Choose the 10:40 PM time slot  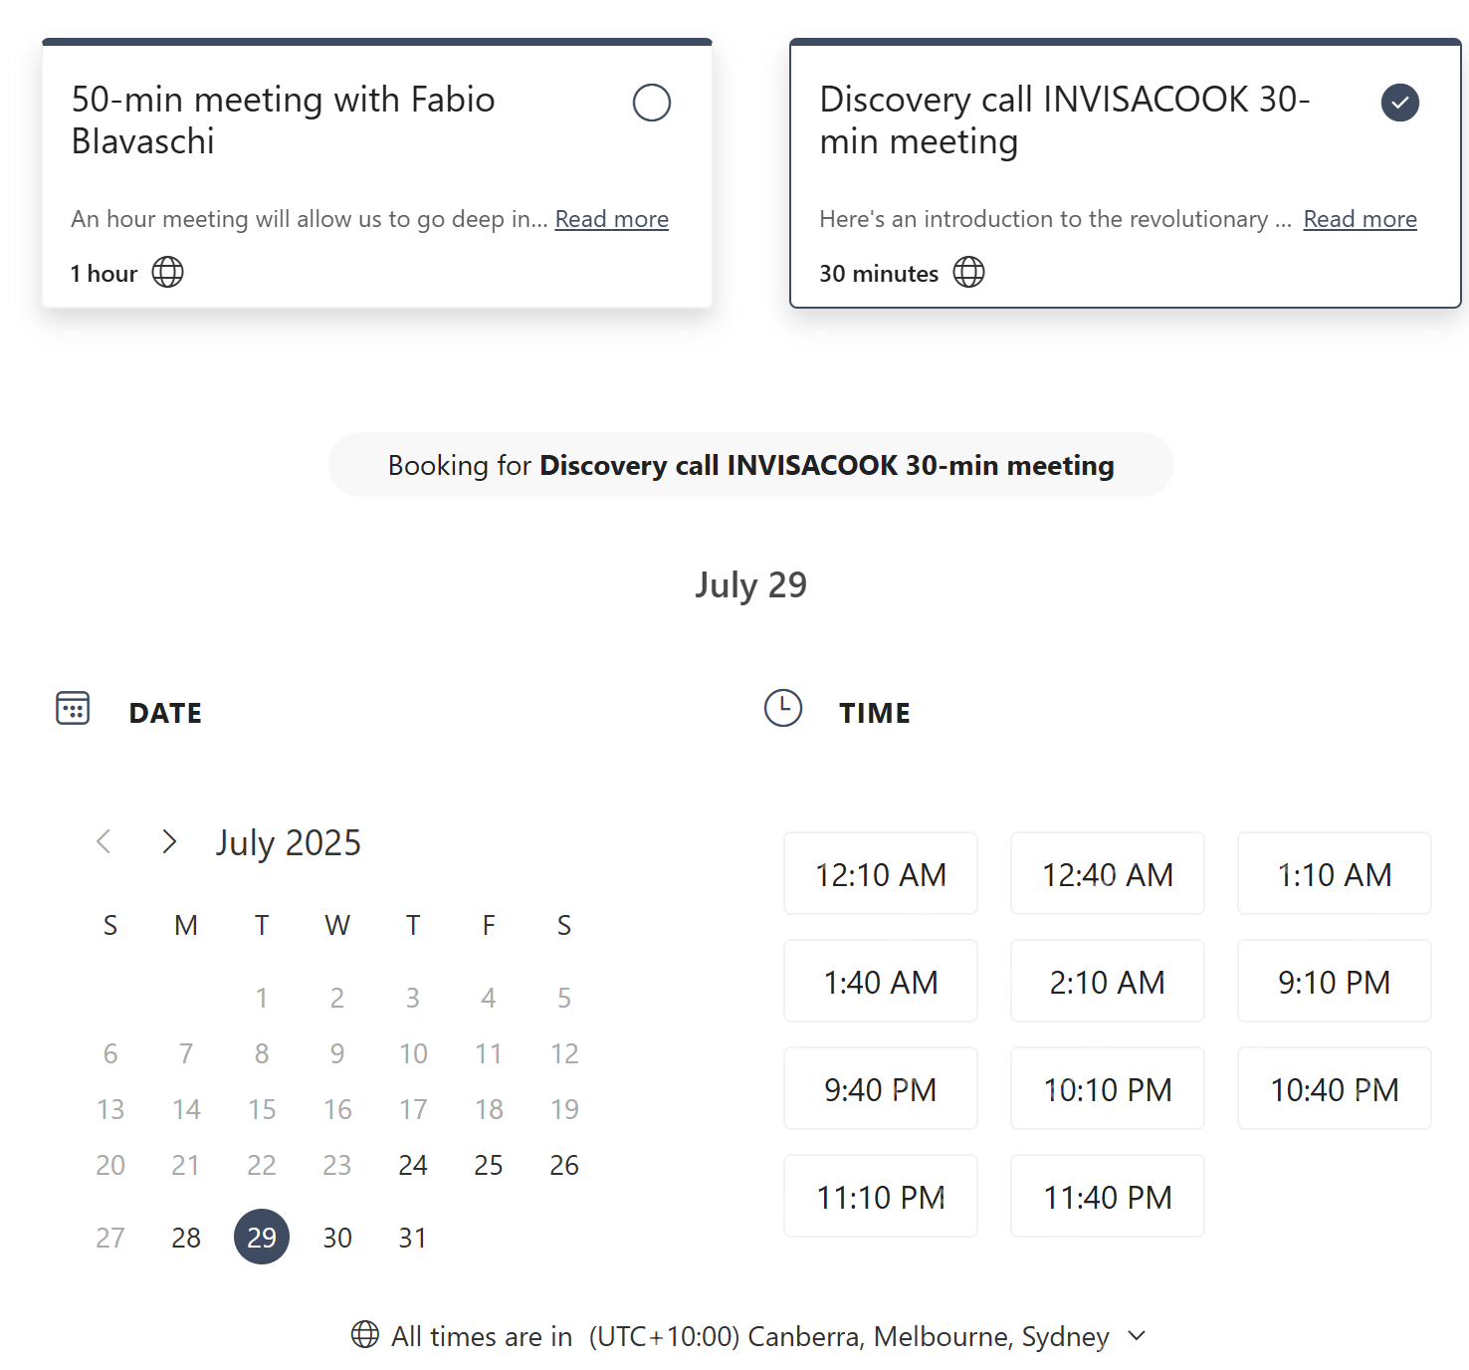tap(1335, 1089)
